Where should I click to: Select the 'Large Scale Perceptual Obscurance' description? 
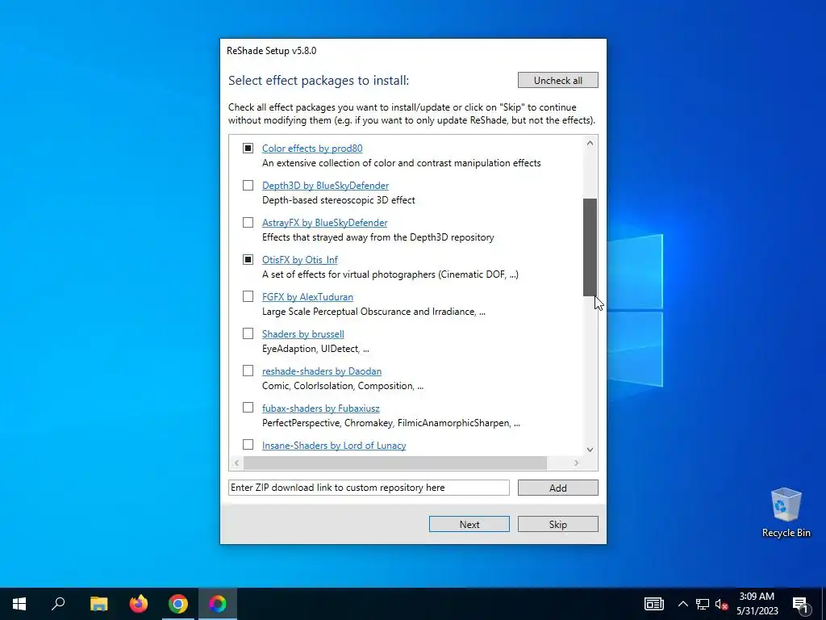point(373,312)
